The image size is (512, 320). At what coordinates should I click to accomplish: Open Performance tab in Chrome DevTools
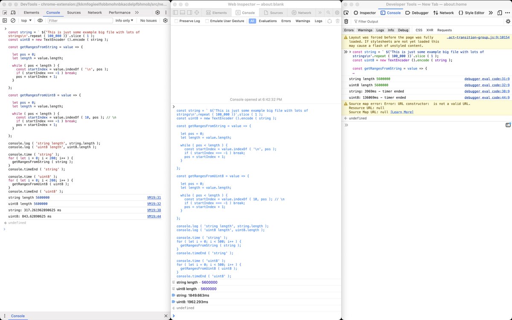(x=119, y=13)
